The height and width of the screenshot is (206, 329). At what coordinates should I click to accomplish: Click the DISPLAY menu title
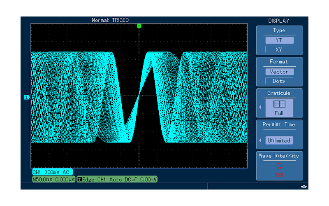pyautogui.click(x=279, y=21)
